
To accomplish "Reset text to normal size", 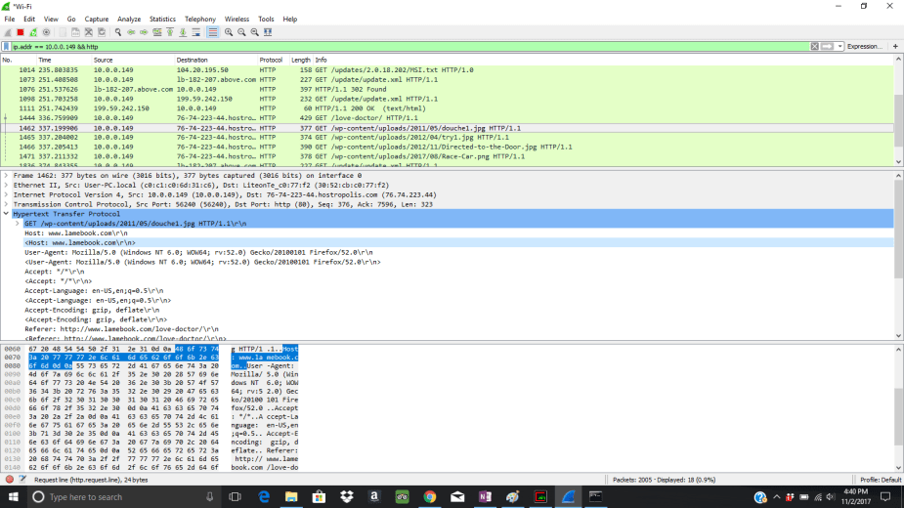I will [255, 32].
